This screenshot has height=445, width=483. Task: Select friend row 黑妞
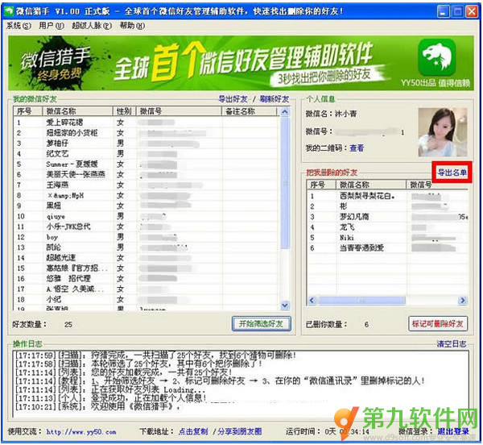[147, 206]
